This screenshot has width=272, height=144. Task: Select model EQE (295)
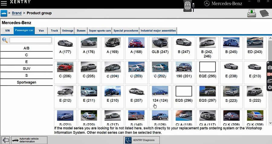[207, 72]
